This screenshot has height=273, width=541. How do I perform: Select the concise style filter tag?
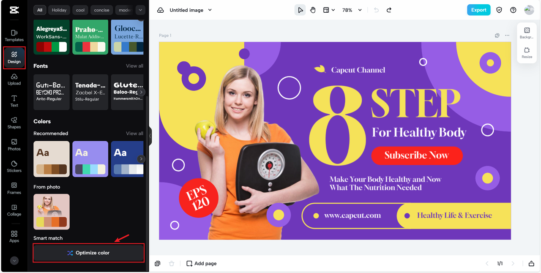point(101,10)
